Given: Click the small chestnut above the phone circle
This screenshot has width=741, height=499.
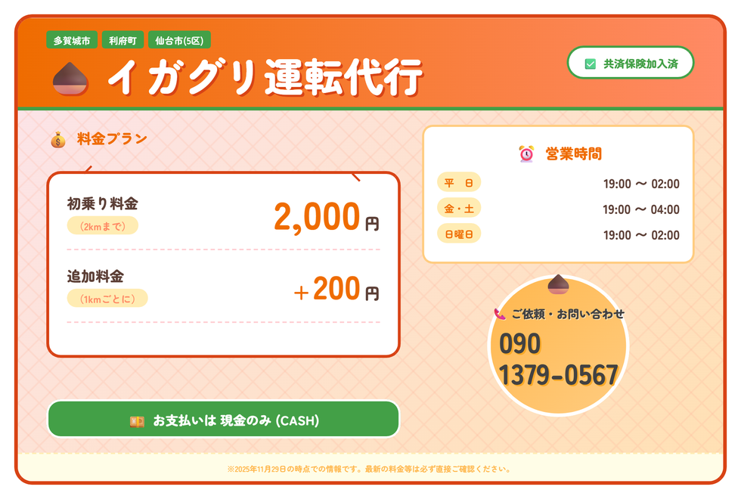Looking at the screenshot, I should (x=558, y=284).
